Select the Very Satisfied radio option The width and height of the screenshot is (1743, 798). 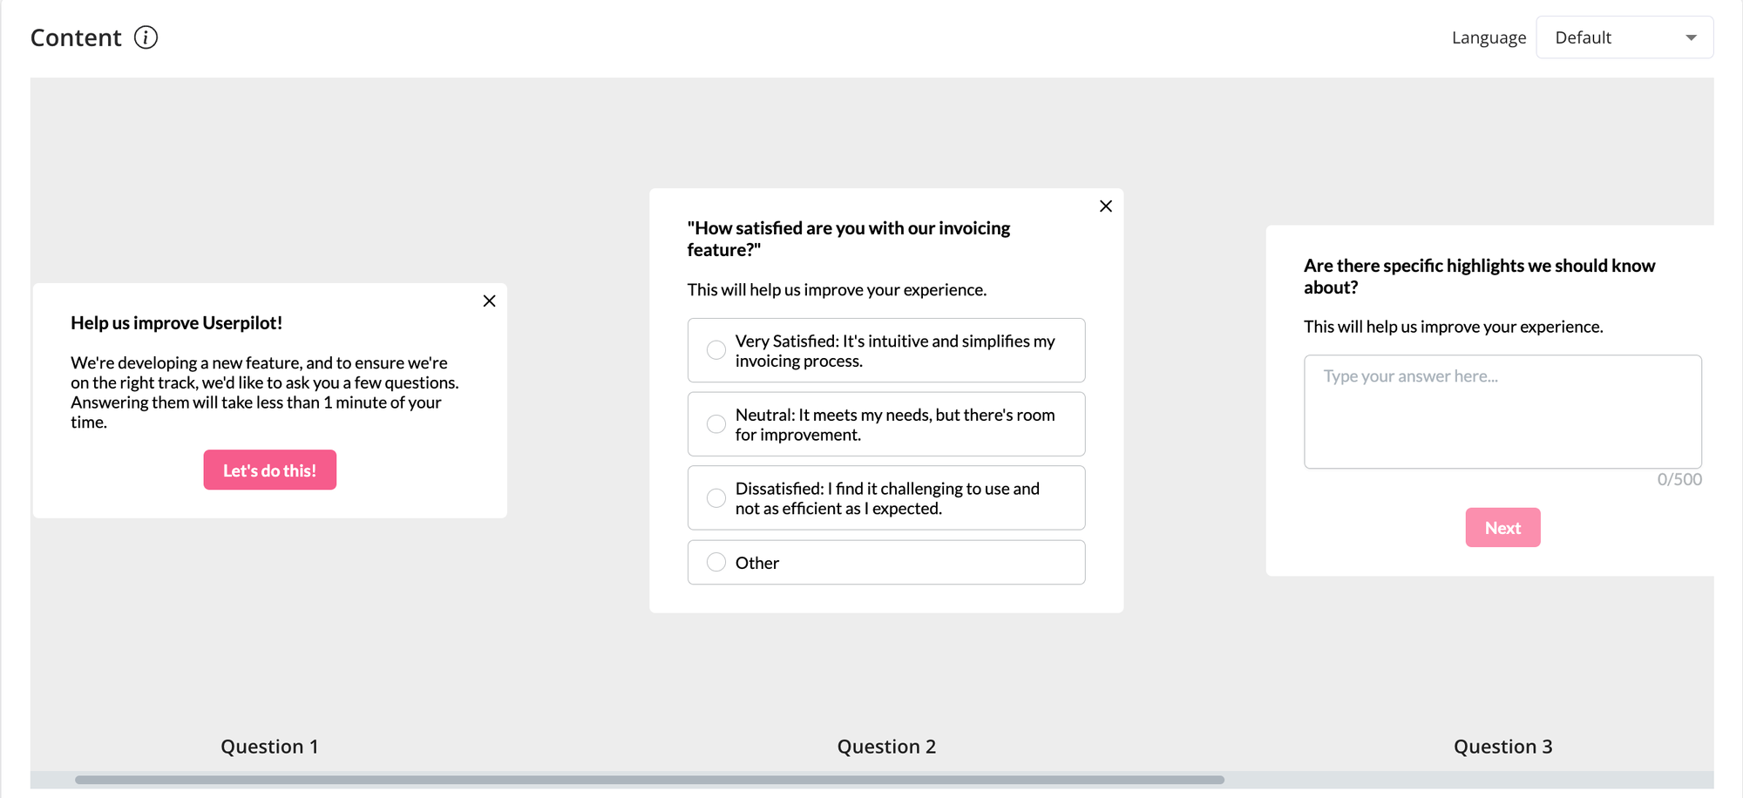pos(716,350)
